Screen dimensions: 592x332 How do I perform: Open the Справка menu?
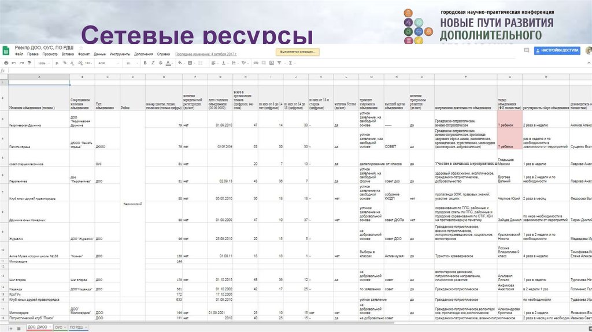pos(163,54)
